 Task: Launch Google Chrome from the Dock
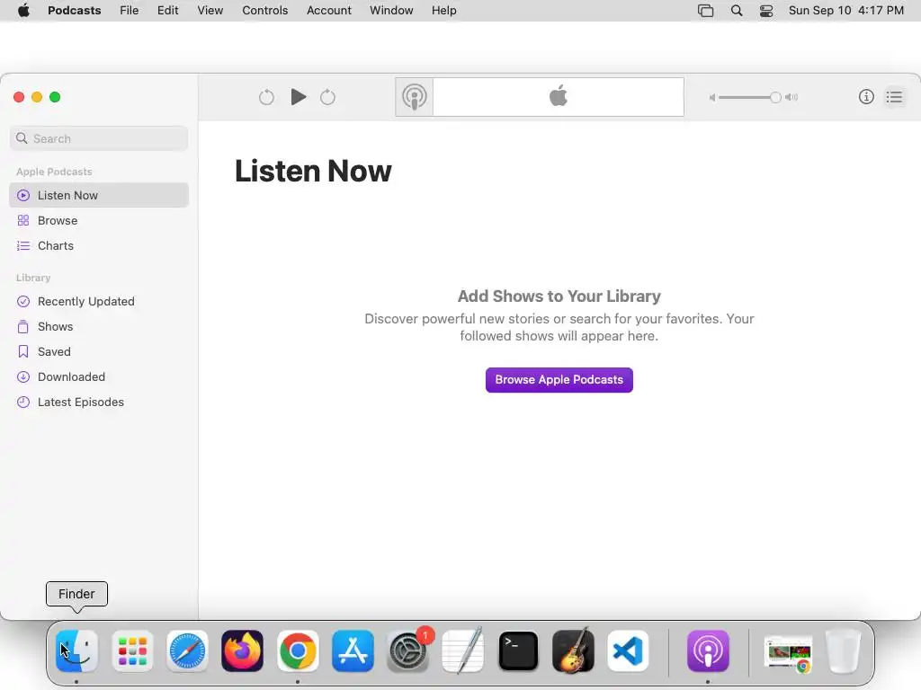(298, 651)
